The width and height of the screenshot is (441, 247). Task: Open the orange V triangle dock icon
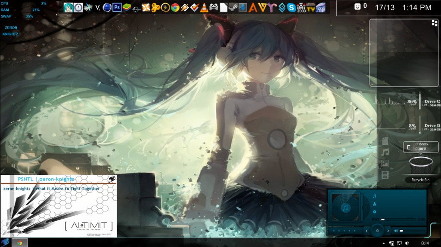pyautogui.click(x=262, y=8)
